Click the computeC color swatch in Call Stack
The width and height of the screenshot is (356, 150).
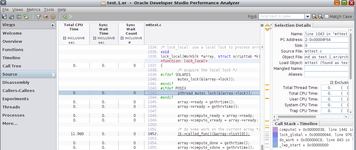(275, 130)
